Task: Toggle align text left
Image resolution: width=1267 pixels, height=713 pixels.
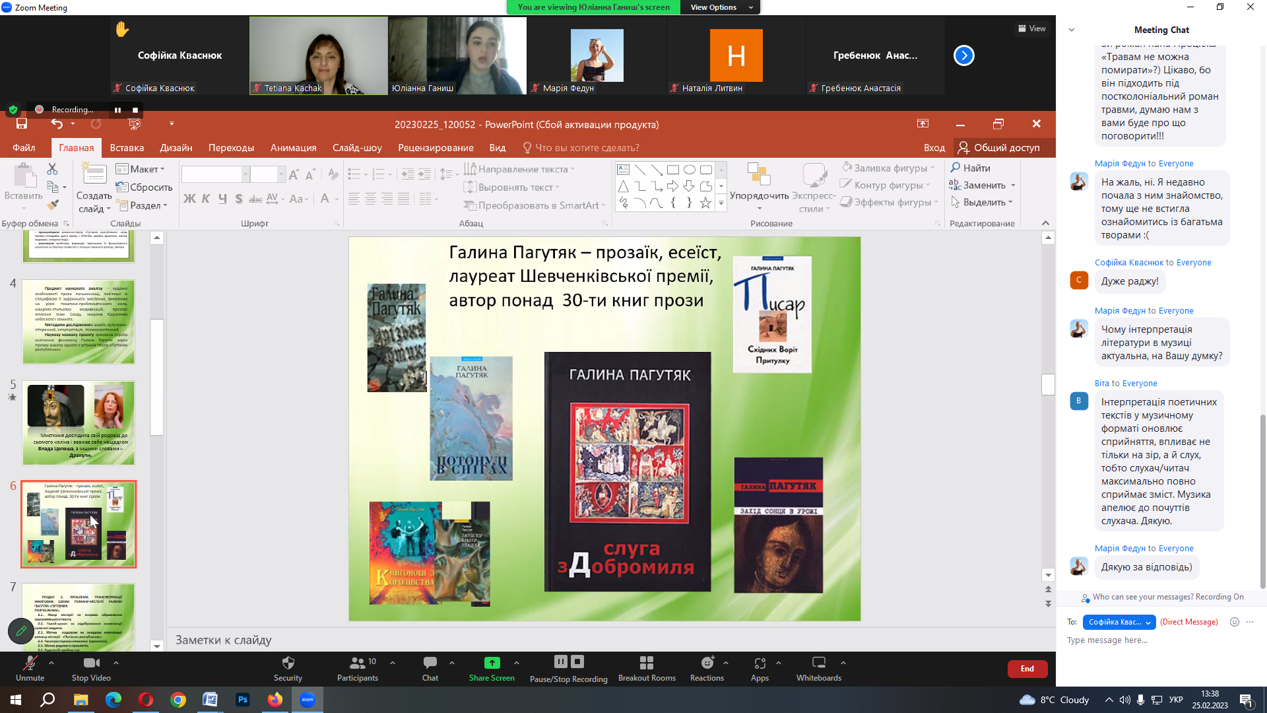Action: 354,199
